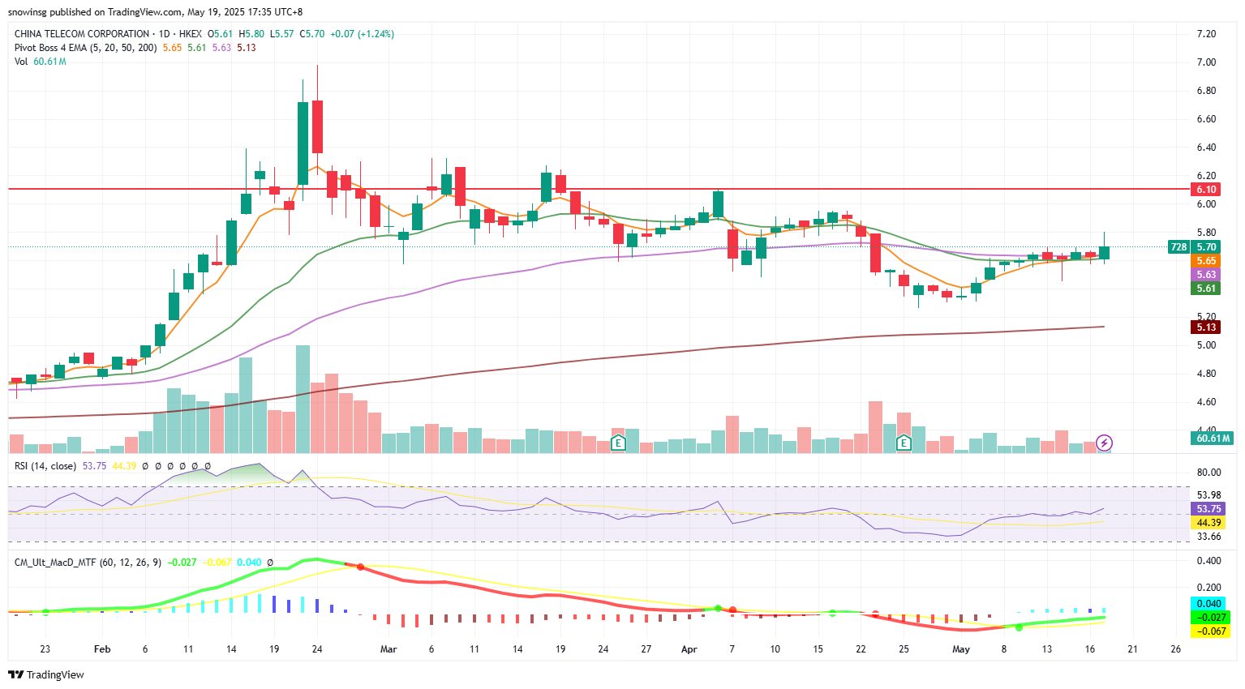This screenshot has width=1245, height=689.
Task: Click the green -0.027 MACD axis label
Action: point(1210,618)
